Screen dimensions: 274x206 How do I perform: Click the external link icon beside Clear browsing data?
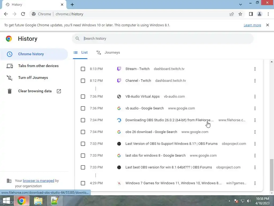[x=59, y=91]
